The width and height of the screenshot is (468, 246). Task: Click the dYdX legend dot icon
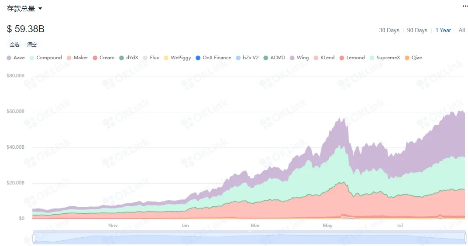coord(122,58)
